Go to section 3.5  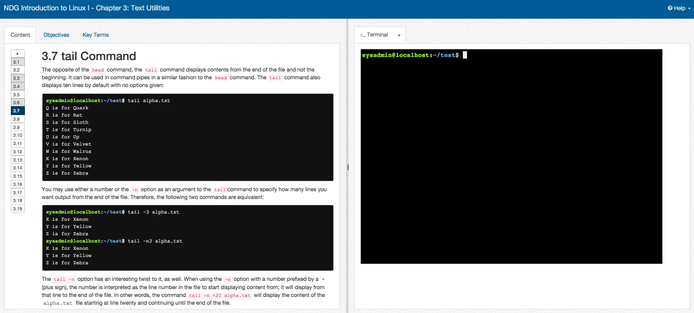point(18,94)
